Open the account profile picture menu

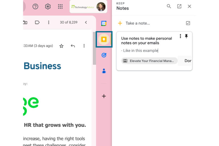(101, 7)
